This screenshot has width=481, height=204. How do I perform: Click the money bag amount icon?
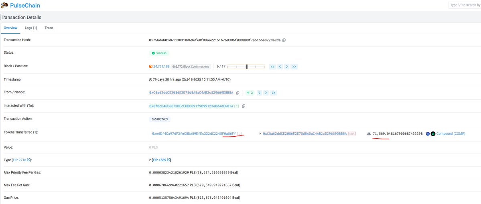coord(369,133)
